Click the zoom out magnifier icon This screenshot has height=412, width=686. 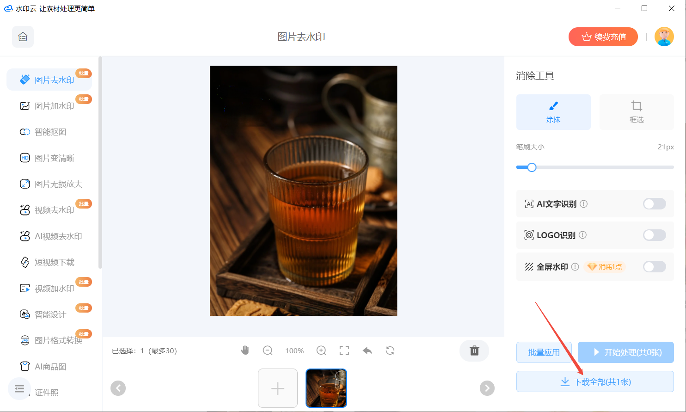(268, 351)
